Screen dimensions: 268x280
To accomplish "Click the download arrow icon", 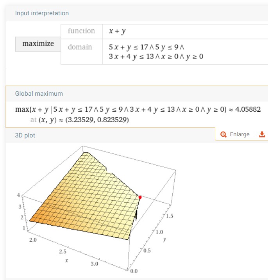I will (262, 134).
